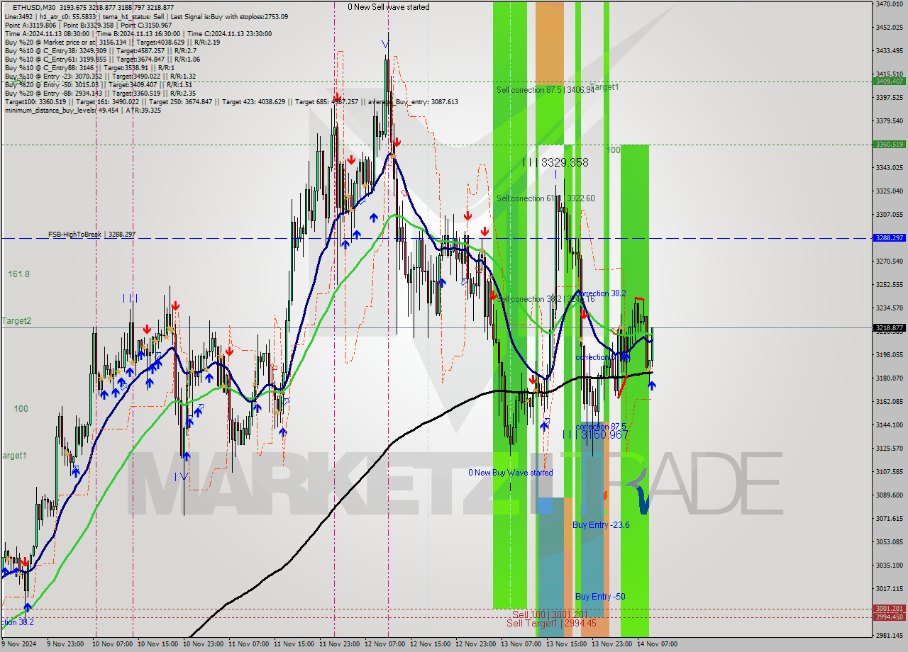Click the 3252.55 price axis value
The height and width of the screenshot is (652, 908).
889,285
